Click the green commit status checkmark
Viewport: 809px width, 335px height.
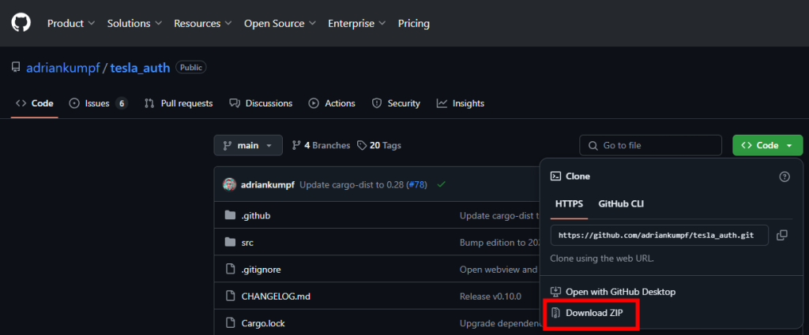pyautogui.click(x=441, y=184)
